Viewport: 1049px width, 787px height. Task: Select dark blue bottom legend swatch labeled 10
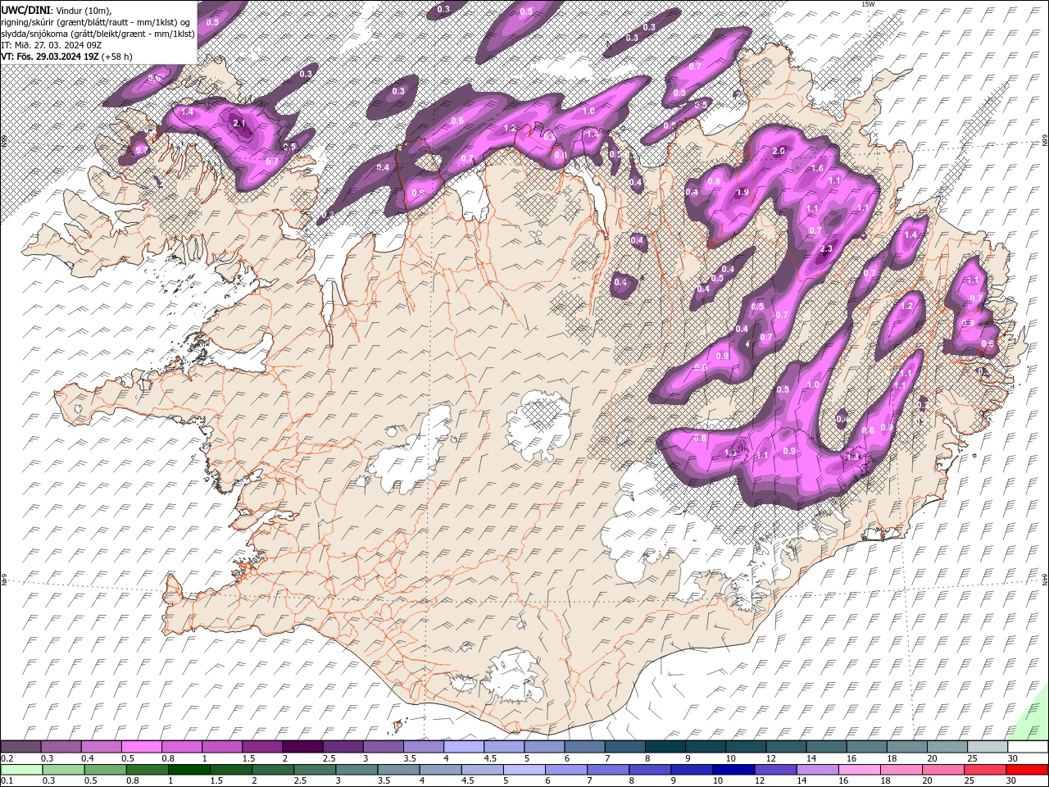click(x=733, y=770)
